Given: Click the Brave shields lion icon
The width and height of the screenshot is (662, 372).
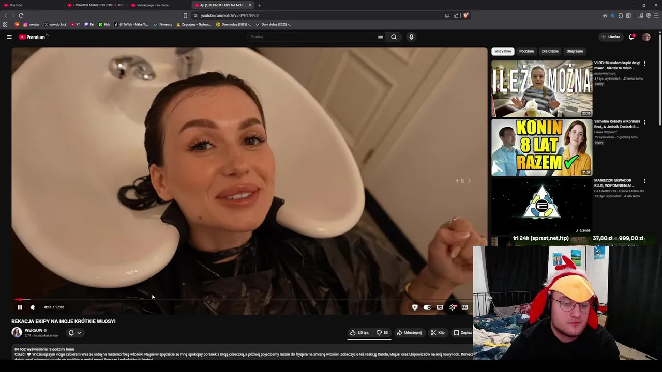Looking at the screenshot, I should (x=465, y=16).
